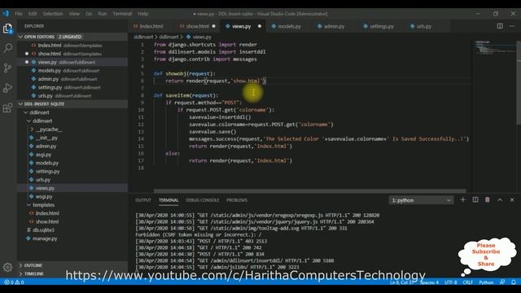Open the Go menu
Screen dimensions: 521x293
coord(89,14)
